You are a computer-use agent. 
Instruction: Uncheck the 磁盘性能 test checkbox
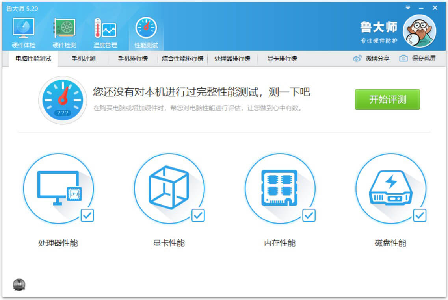(420, 215)
